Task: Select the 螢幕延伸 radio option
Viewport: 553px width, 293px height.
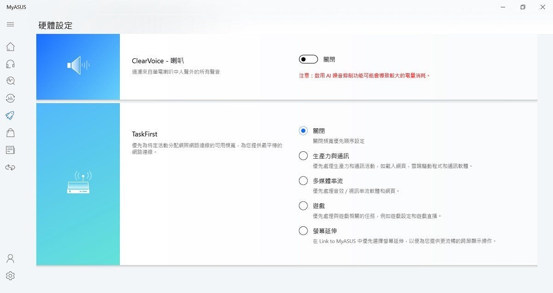Action: [x=303, y=230]
